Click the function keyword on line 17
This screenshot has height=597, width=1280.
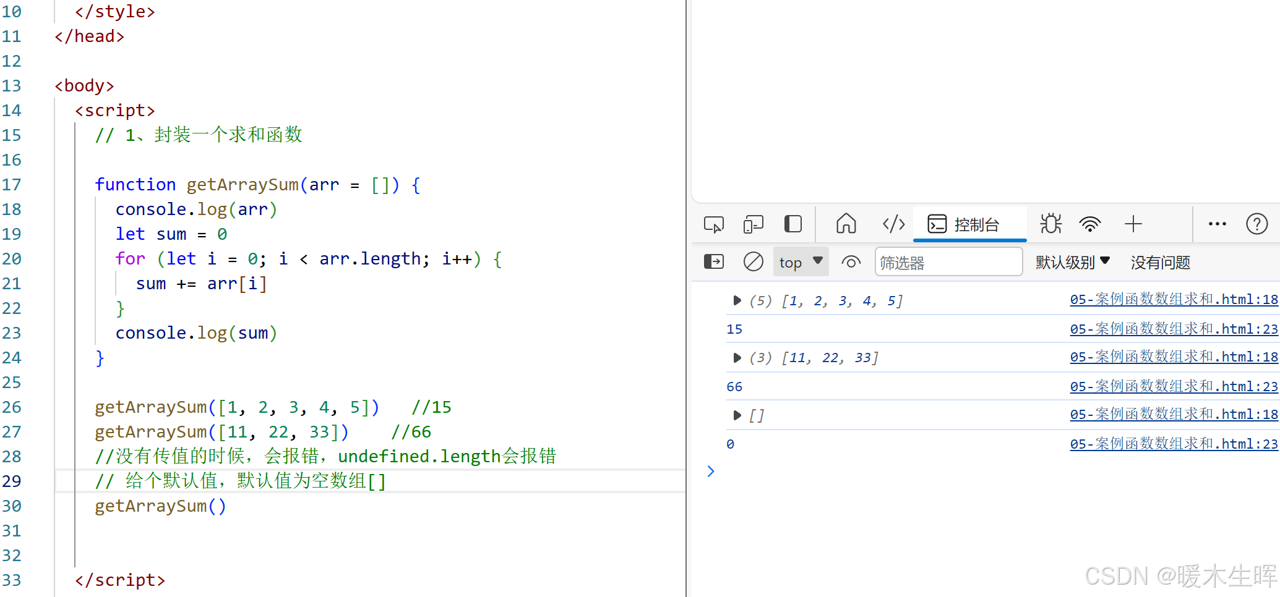(135, 185)
